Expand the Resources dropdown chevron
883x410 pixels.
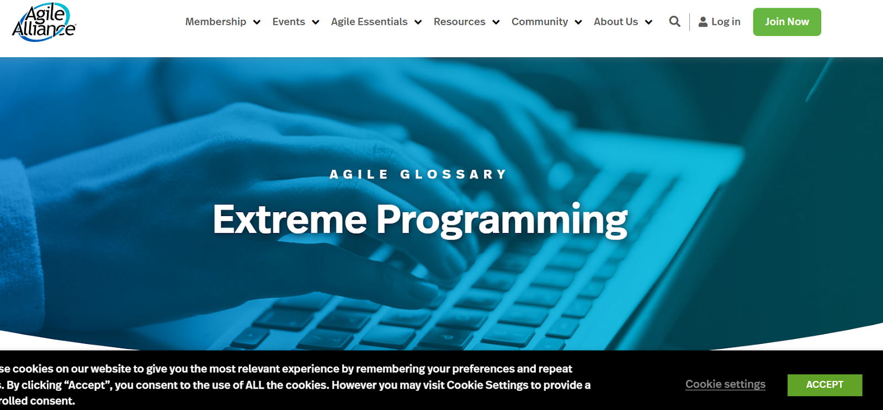[x=496, y=22]
